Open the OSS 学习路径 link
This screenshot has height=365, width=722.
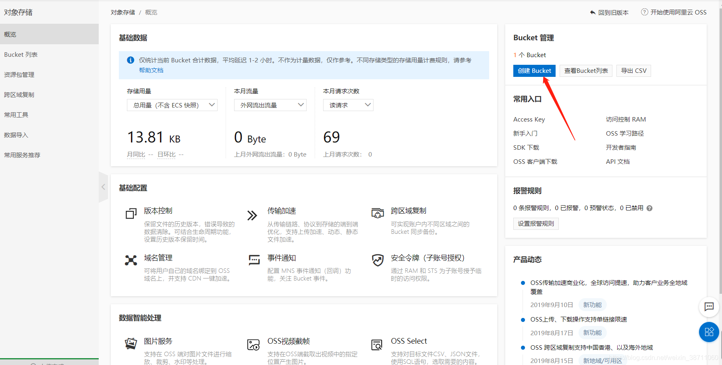pyautogui.click(x=625, y=134)
